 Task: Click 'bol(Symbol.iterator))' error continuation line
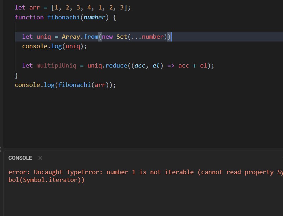coord(47,180)
